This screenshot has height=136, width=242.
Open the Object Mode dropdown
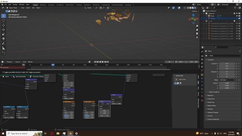coord(13,8)
